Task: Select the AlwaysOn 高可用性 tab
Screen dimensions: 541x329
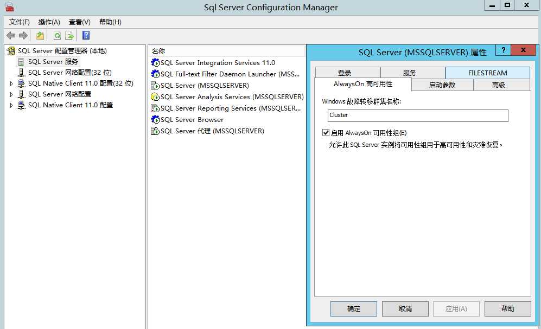Action: point(363,84)
